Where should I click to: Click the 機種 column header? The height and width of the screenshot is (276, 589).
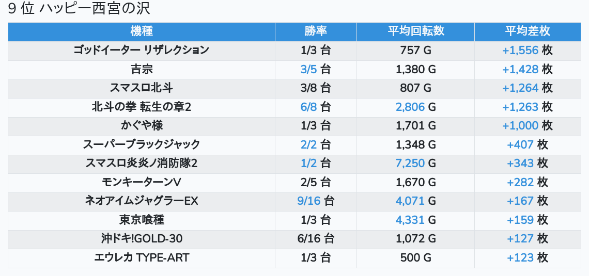coord(142,31)
